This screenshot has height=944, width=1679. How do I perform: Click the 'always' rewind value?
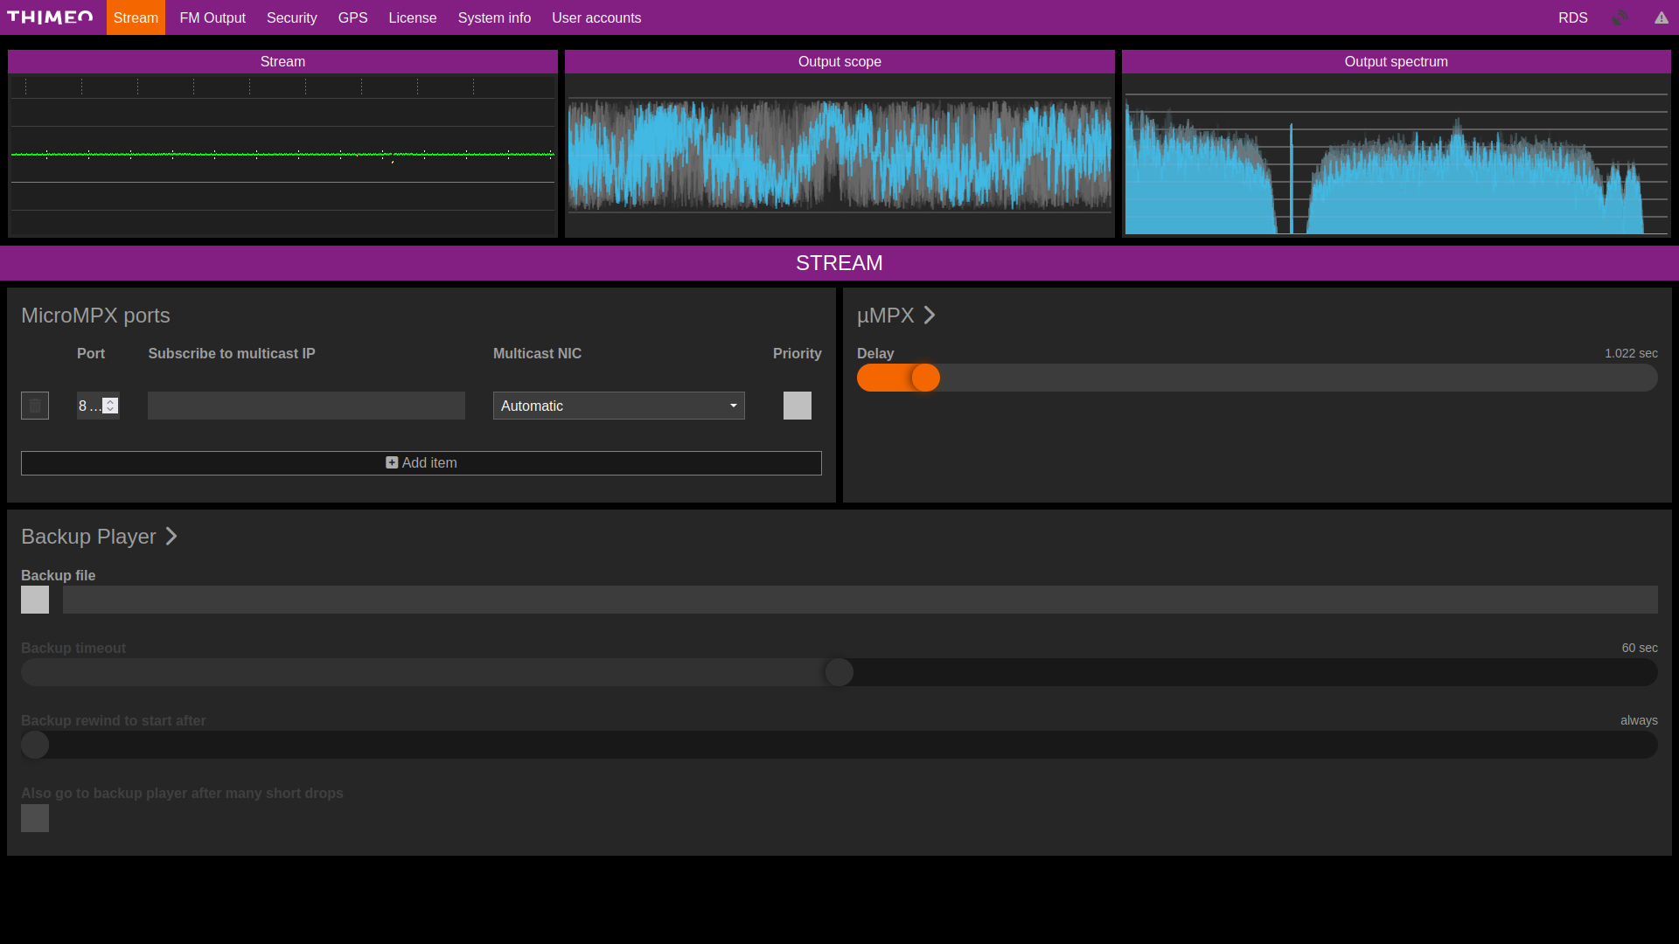tap(1639, 720)
